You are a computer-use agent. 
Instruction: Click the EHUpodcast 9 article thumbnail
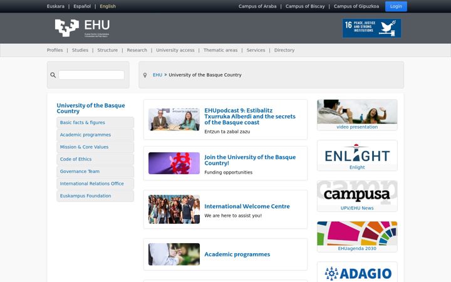point(174,120)
